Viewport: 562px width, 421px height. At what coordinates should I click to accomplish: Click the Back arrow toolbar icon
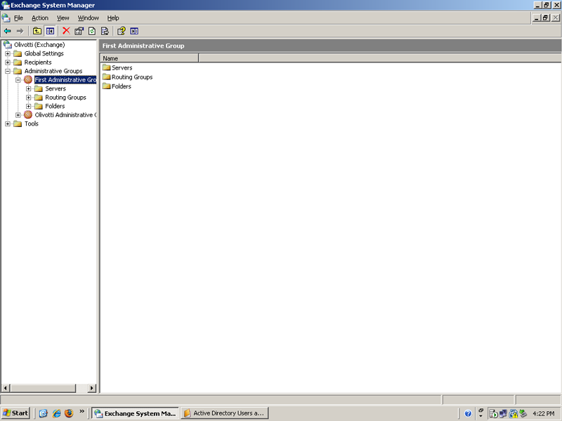click(x=8, y=31)
